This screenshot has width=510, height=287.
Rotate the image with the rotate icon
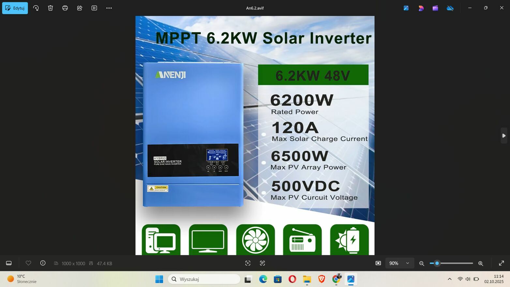pos(36,8)
